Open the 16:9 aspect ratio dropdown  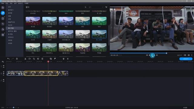[x=179, y=55]
